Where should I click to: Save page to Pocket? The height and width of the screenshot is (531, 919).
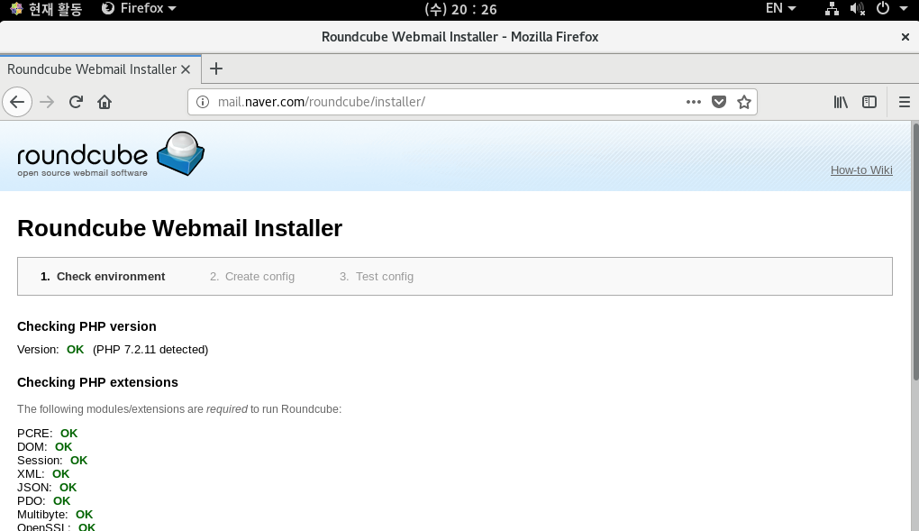tap(719, 102)
